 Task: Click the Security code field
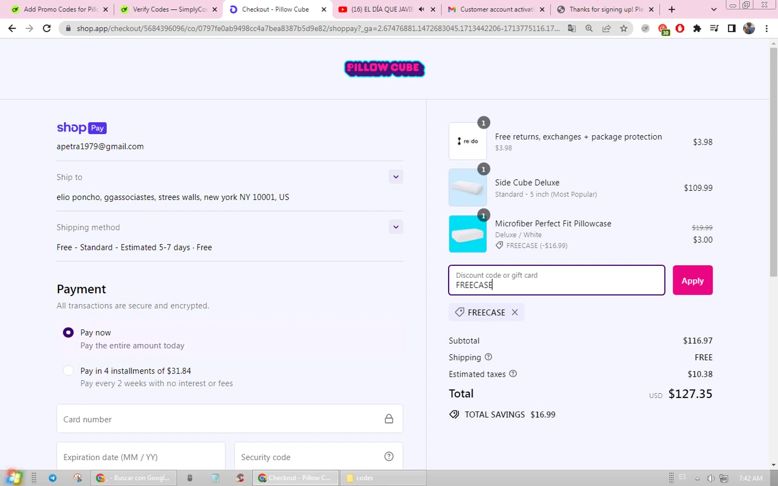318,456
